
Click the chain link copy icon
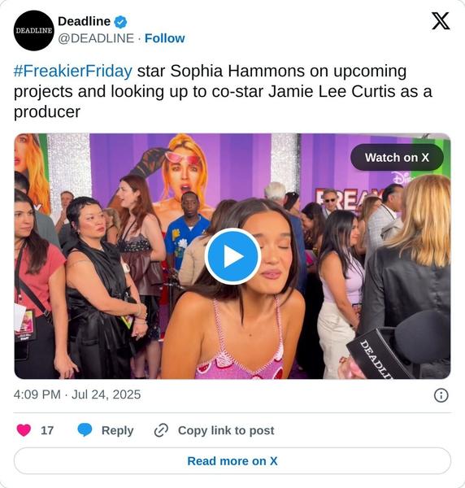click(161, 430)
